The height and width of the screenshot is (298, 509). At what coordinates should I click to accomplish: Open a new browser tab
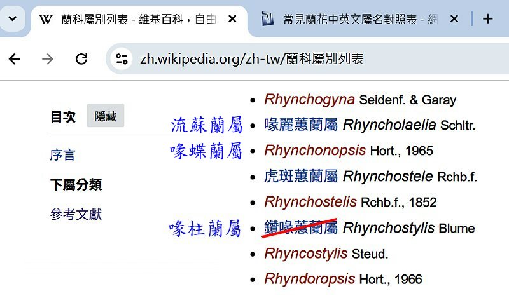(488, 19)
